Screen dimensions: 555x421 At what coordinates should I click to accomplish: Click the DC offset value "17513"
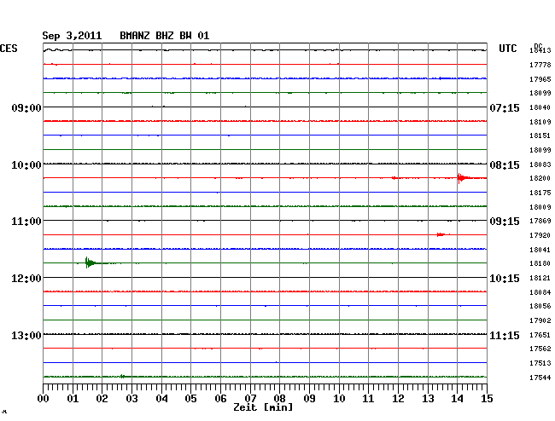pos(540,363)
